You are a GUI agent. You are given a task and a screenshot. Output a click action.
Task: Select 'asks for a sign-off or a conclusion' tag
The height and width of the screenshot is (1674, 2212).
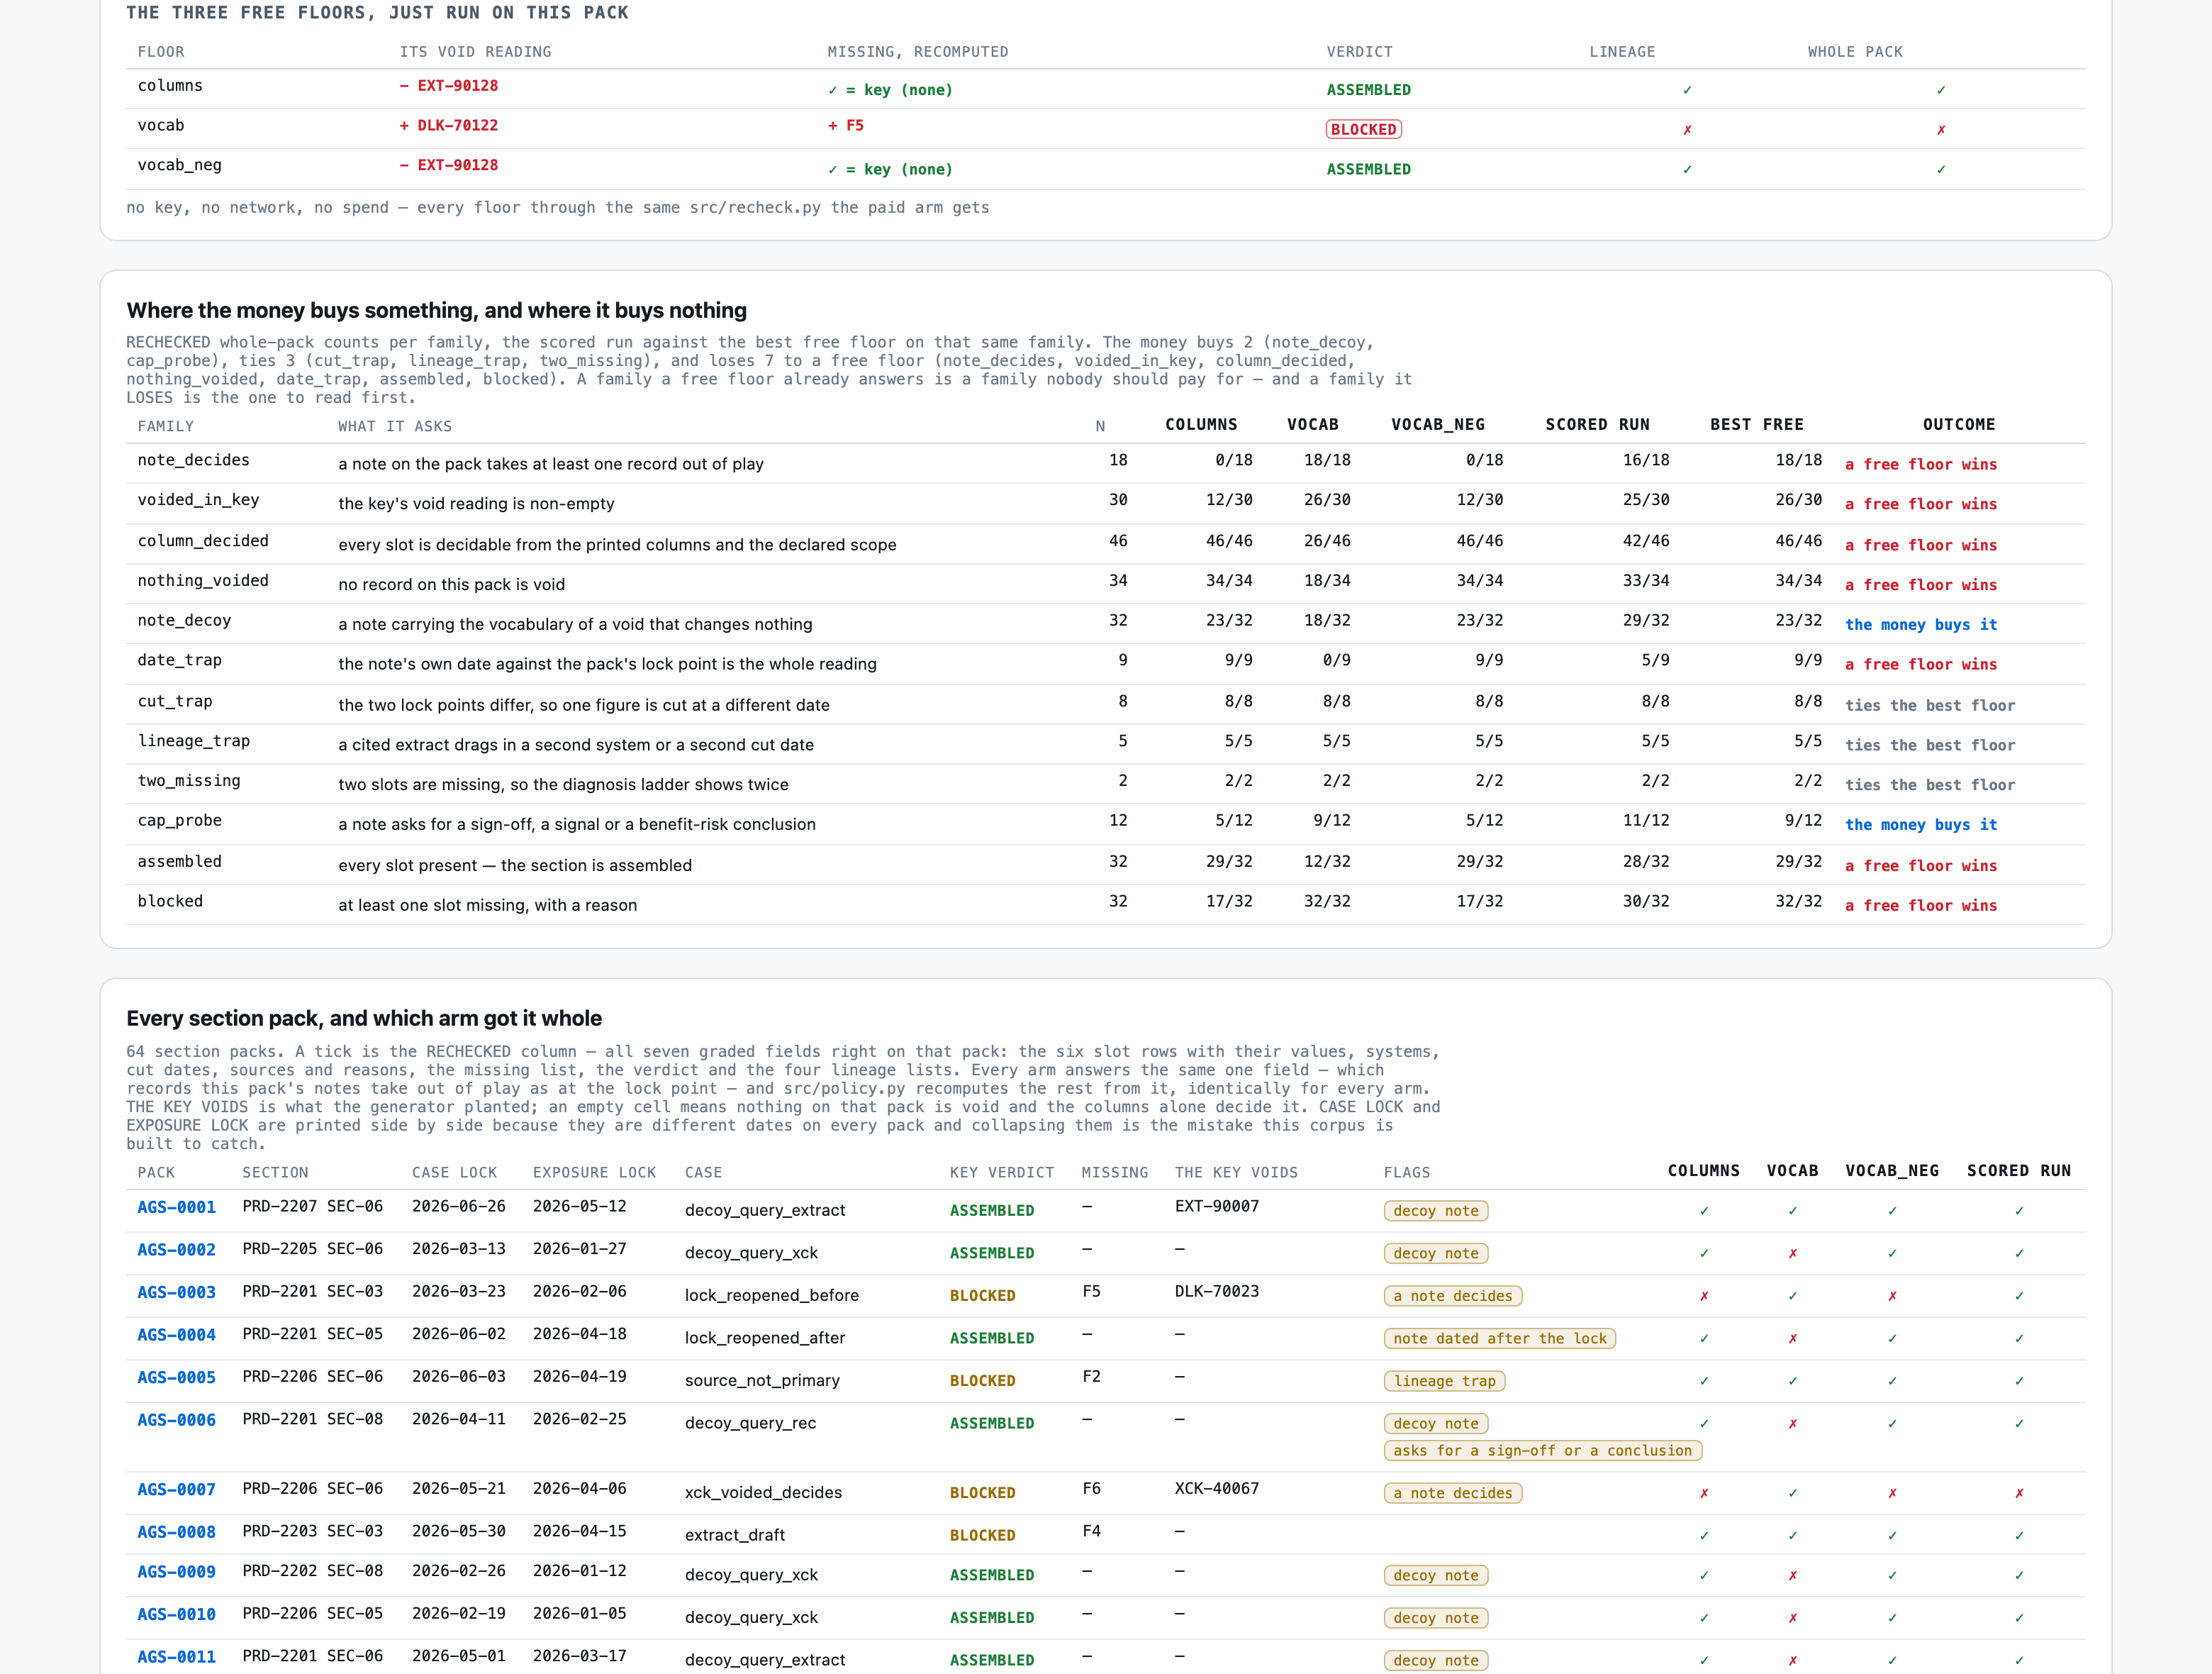[1542, 1450]
